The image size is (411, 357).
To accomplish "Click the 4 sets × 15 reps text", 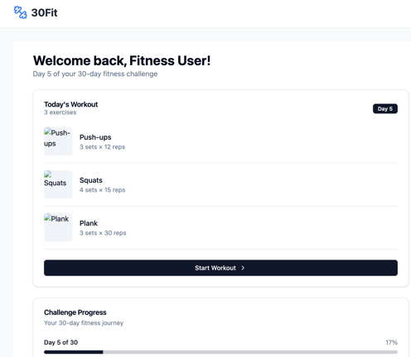I will pos(102,190).
